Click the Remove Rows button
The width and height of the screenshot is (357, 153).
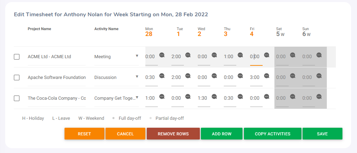coord(173,134)
